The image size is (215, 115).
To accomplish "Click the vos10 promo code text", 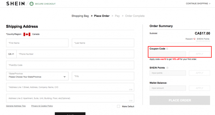I will (163, 59).
